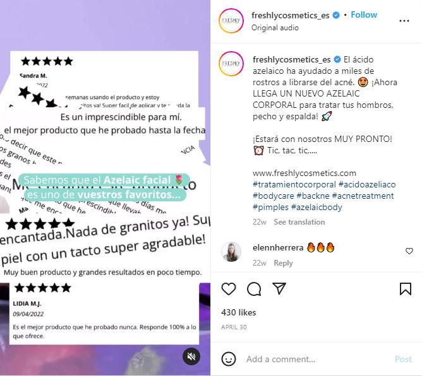
Task: Open the #azelaicbody hashtag
Action: (316, 207)
